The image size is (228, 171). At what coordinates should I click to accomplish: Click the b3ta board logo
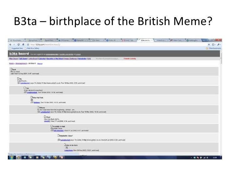click(x=19, y=54)
